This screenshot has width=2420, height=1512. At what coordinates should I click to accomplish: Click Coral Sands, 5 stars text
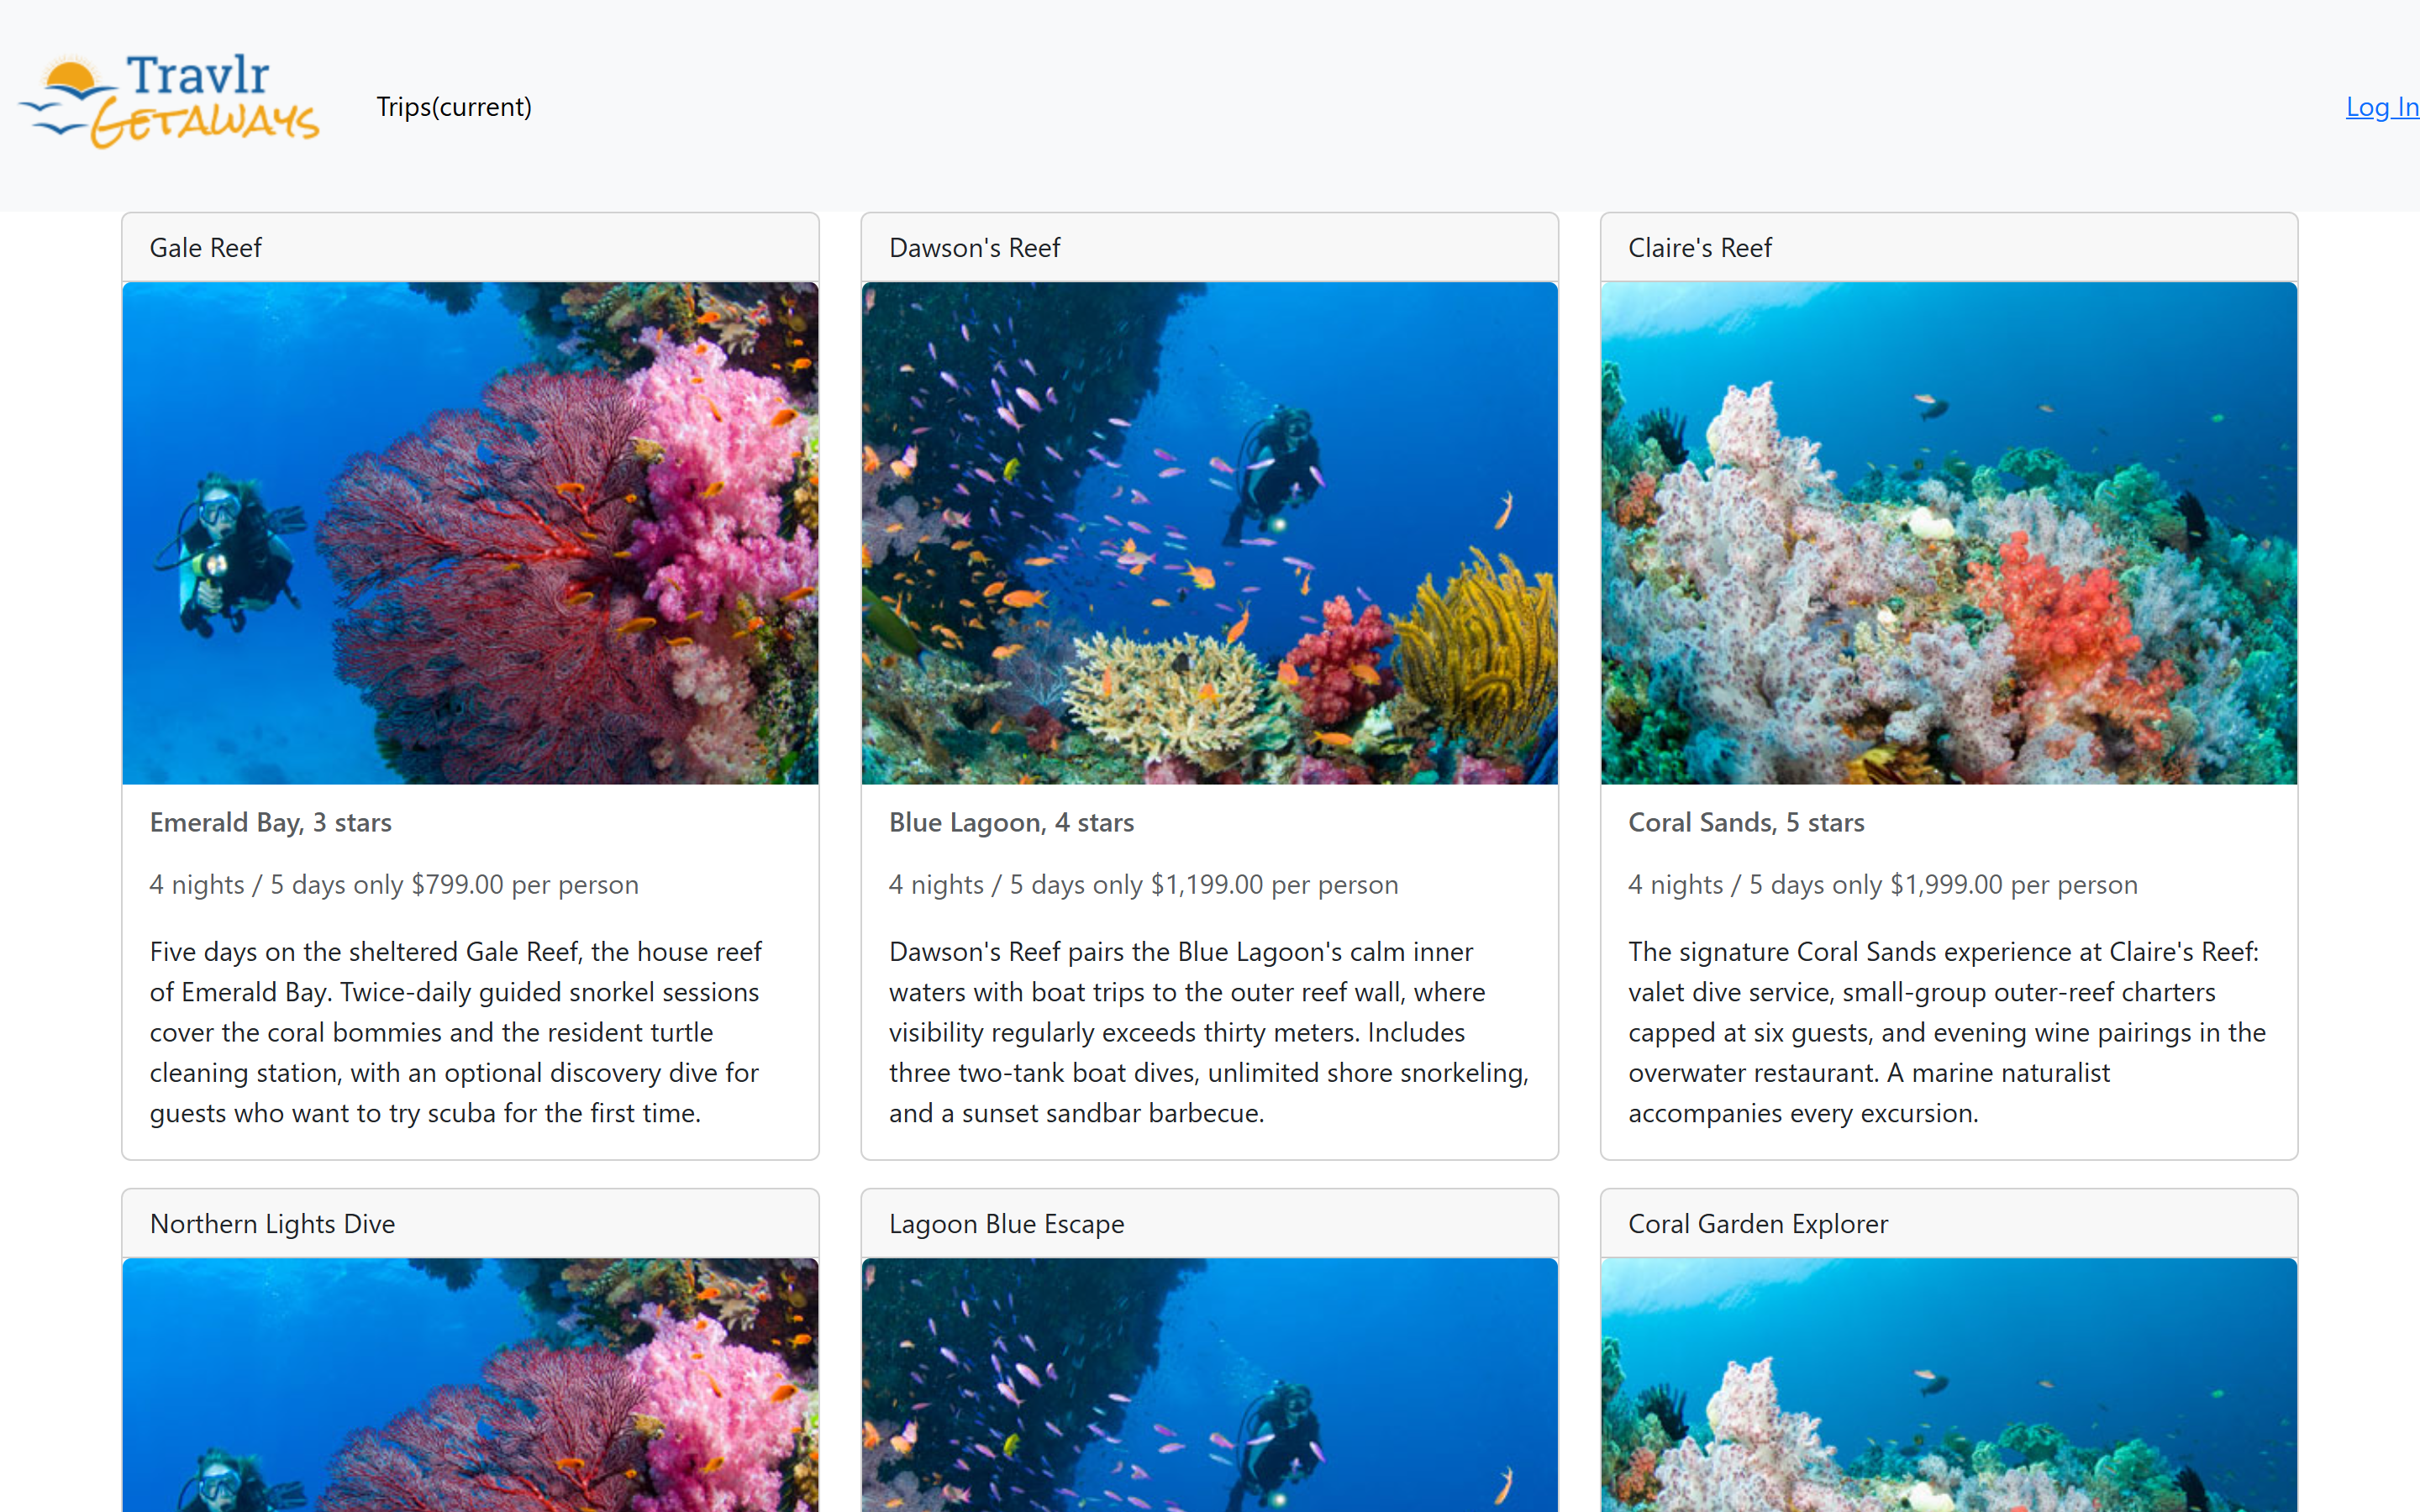coord(1746,822)
